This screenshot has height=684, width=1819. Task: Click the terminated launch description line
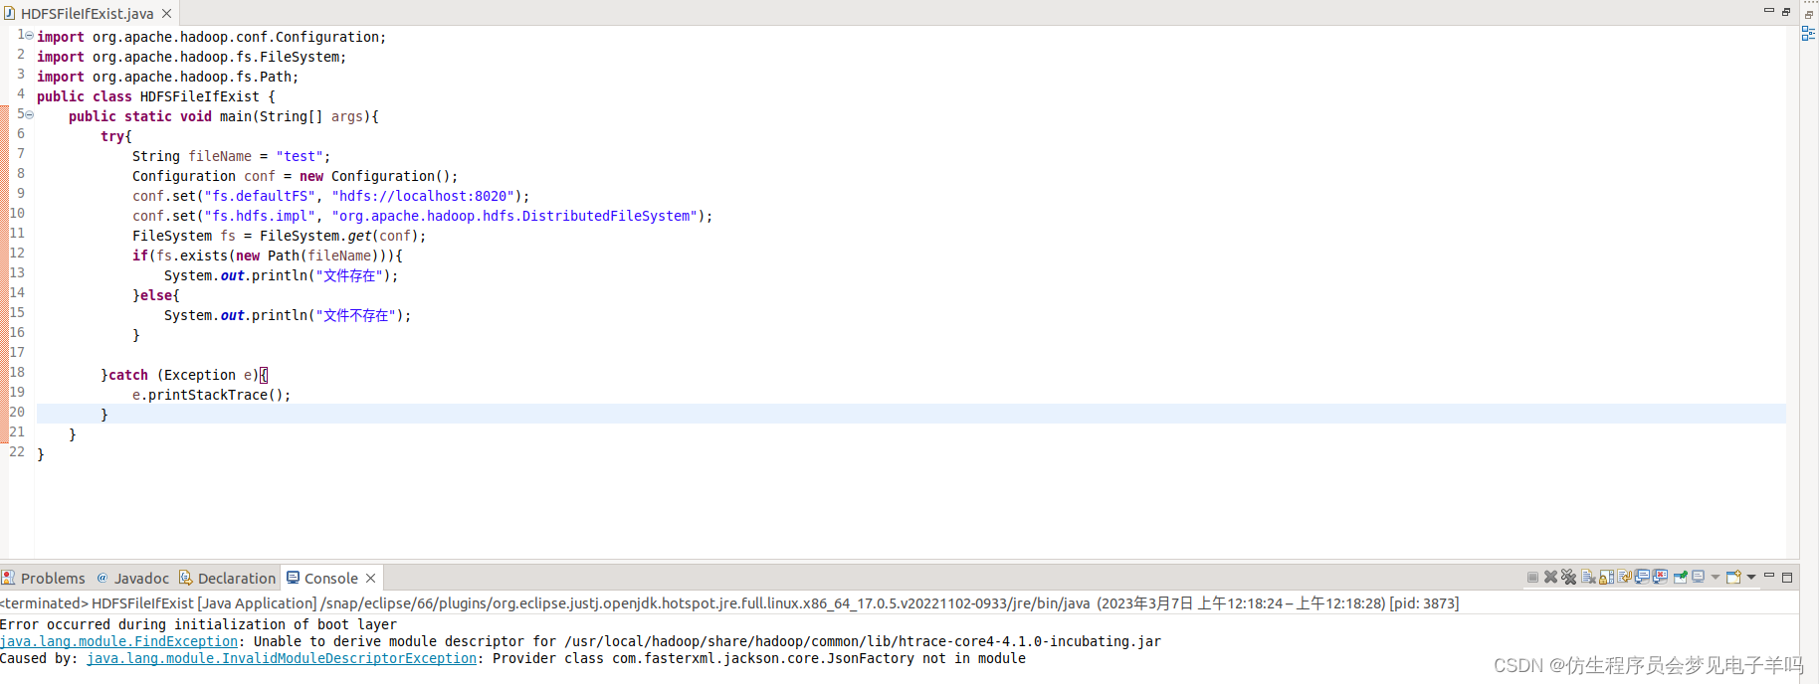[729, 603]
